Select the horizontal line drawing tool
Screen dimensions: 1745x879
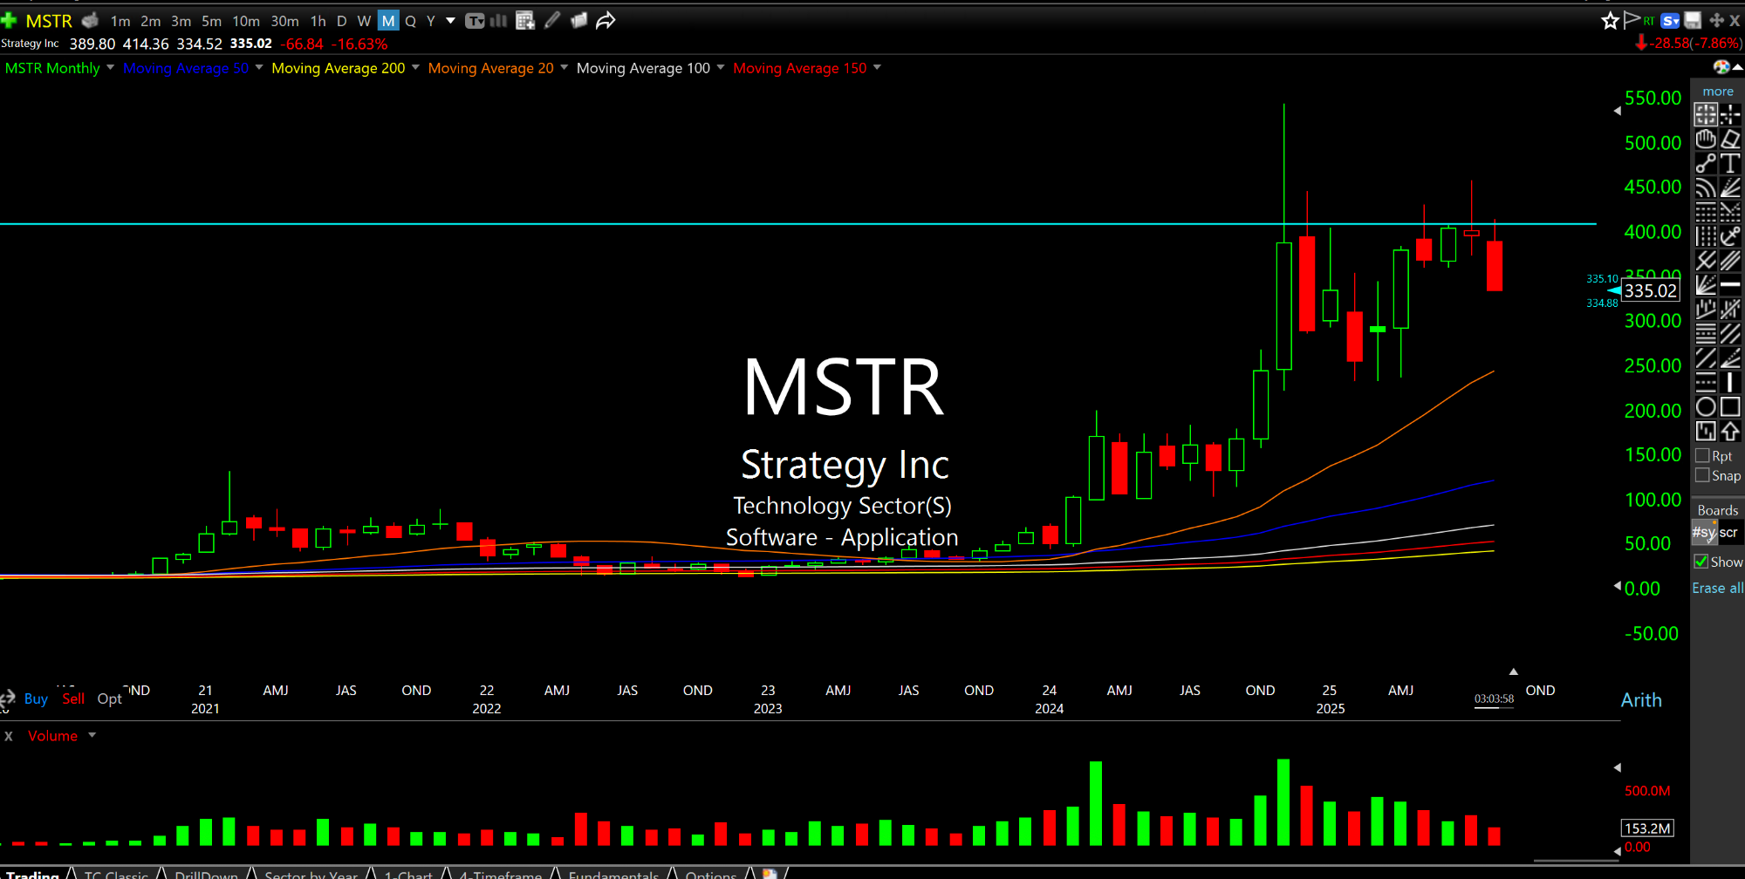[x=1730, y=285]
